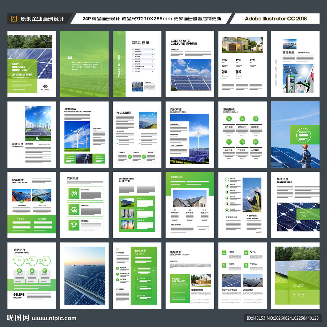Click the trophy icon beside 经济增长

74,225
